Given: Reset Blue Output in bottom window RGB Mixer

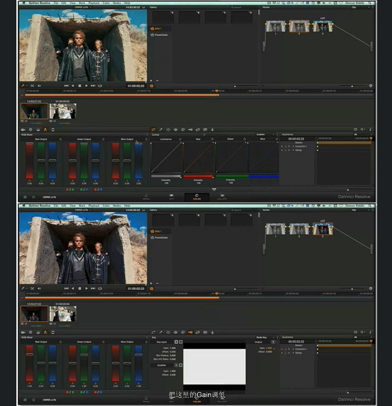Looking at the screenshot, I should tap(146, 342).
